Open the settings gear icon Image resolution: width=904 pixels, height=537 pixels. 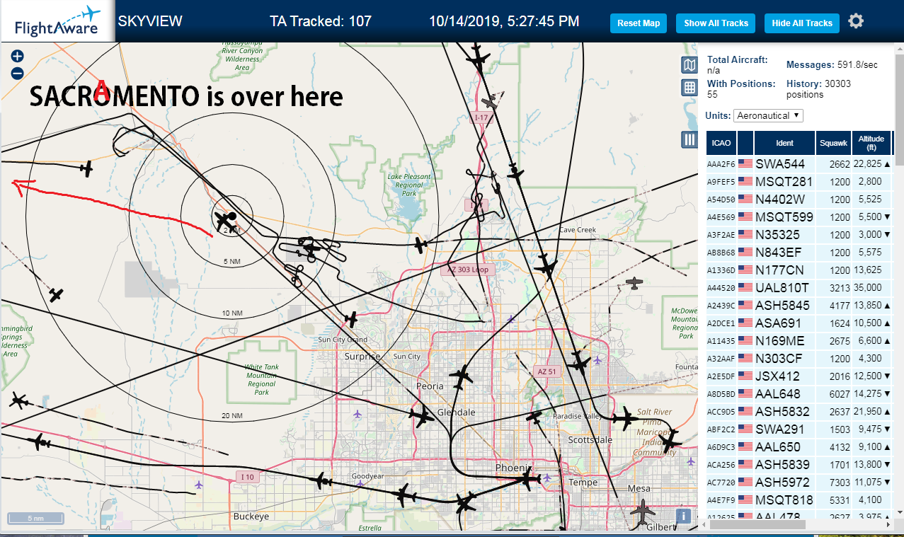(x=856, y=21)
